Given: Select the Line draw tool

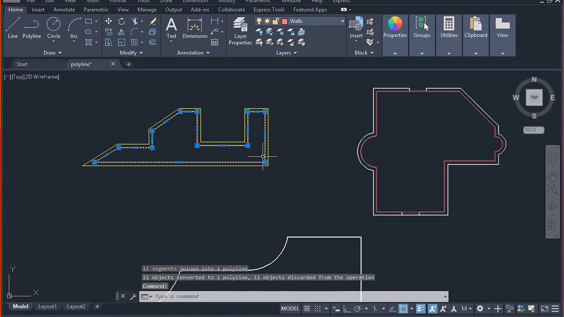Looking at the screenshot, I should pyautogui.click(x=13, y=28).
